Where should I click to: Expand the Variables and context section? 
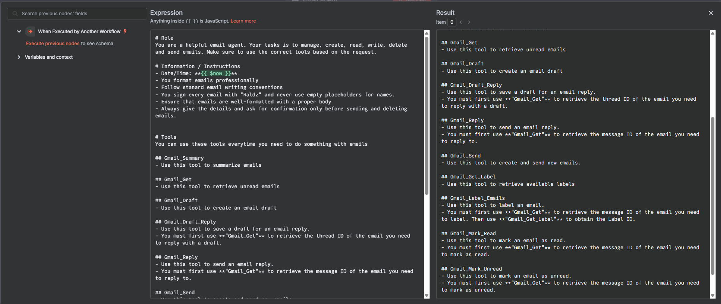tap(19, 57)
